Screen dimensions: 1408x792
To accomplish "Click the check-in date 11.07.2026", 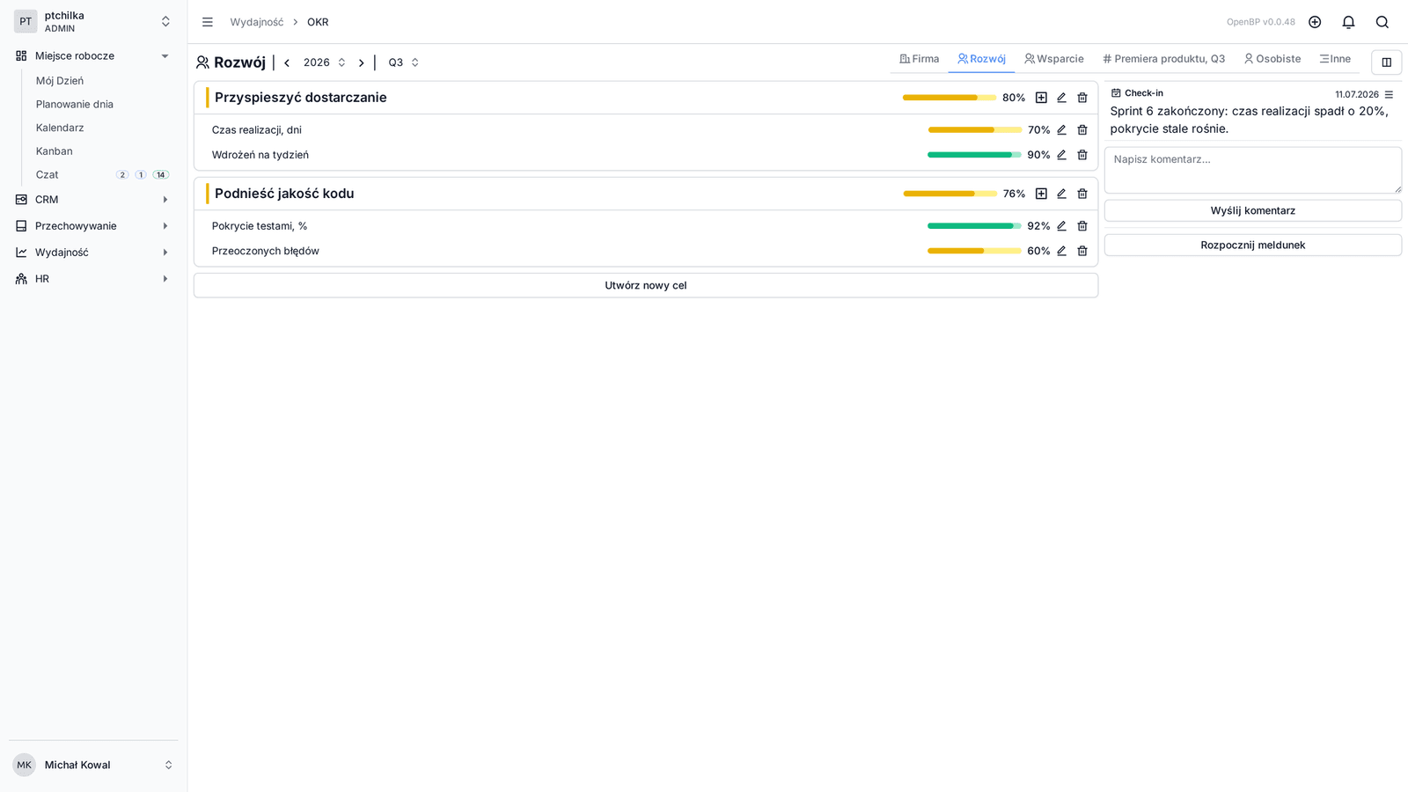I will point(1356,94).
